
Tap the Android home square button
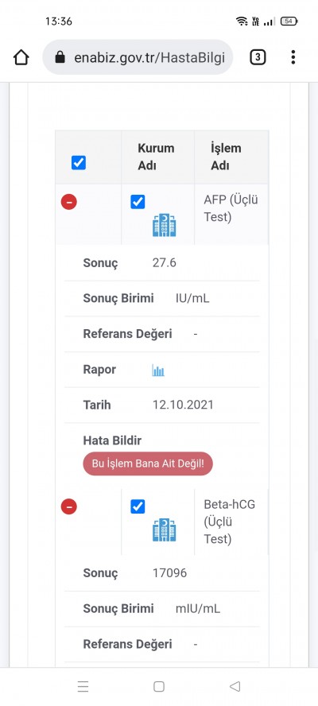[158, 686]
